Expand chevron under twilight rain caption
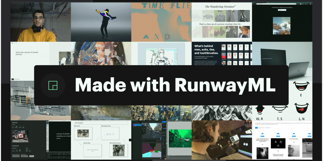 [x=262, y=145]
